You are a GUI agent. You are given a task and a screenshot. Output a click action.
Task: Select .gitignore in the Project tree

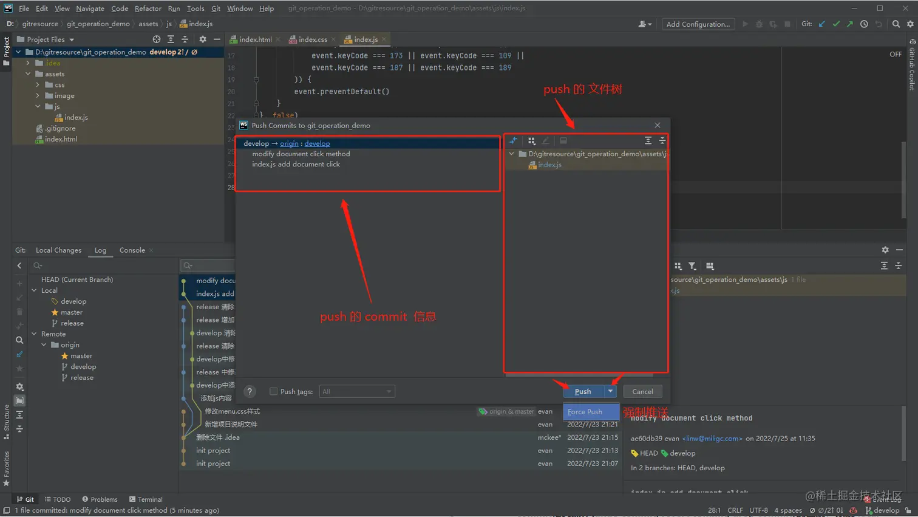pos(60,128)
